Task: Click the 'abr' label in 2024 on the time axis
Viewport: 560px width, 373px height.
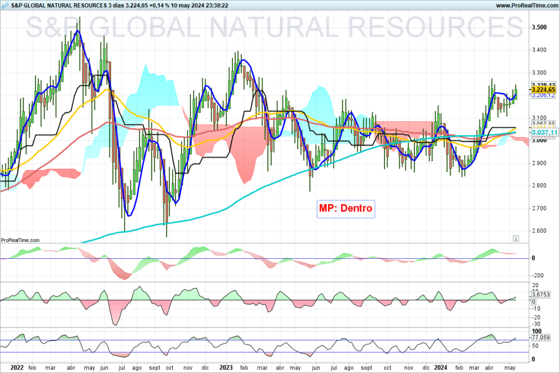Action: (x=489, y=368)
